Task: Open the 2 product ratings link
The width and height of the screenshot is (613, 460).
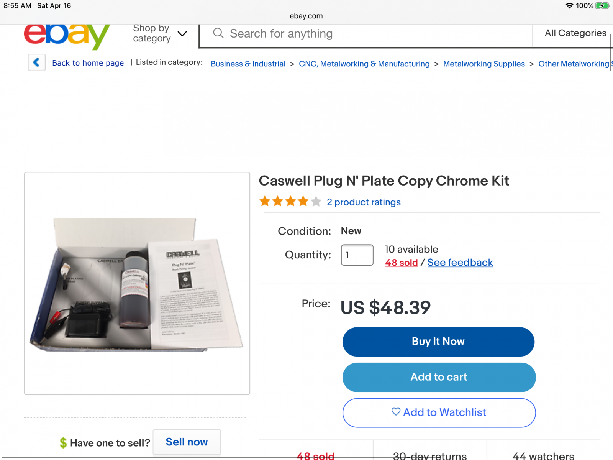Action: click(364, 202)
